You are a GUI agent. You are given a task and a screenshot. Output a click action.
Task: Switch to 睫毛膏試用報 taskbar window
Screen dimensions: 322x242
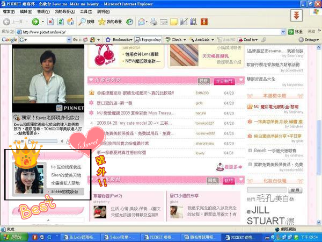[x=202, y=237]
